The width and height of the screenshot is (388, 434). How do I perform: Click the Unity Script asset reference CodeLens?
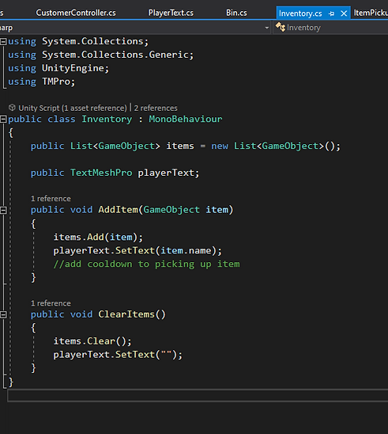(x=73, y=108)
